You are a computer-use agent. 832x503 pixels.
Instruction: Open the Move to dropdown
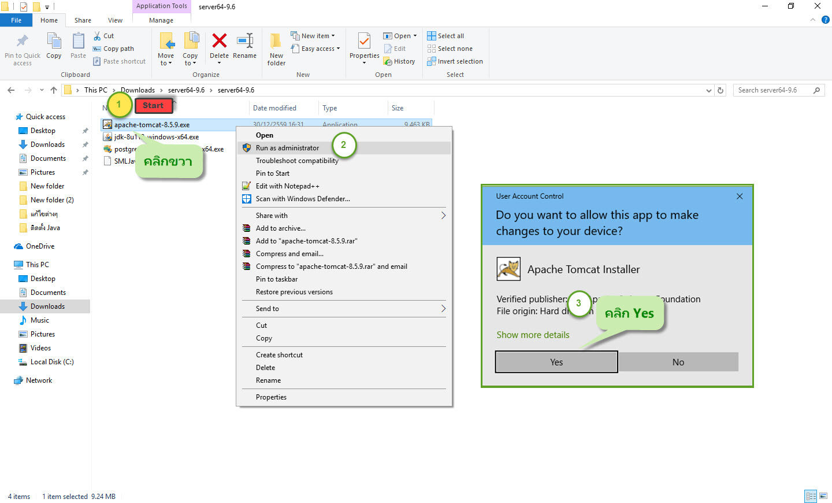point(166,49)
